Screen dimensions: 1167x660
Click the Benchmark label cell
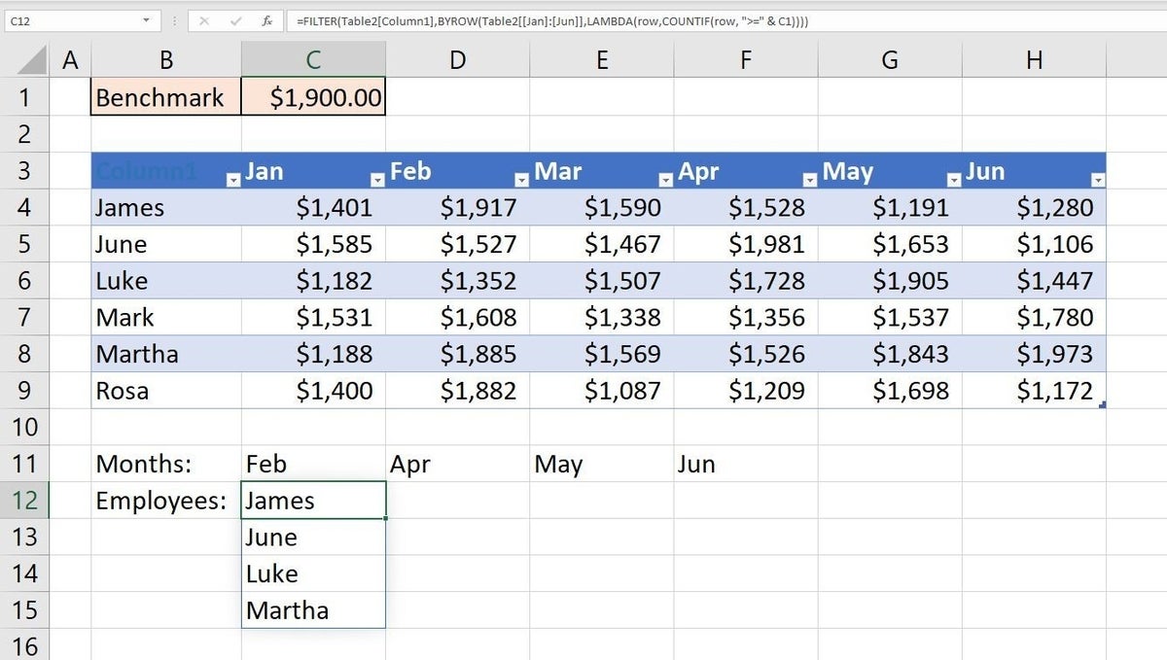(x=166, y=97)
